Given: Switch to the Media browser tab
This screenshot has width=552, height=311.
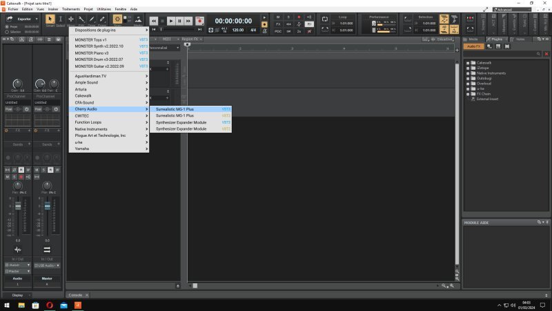Looking at the screenshot, I should [473, 39].
